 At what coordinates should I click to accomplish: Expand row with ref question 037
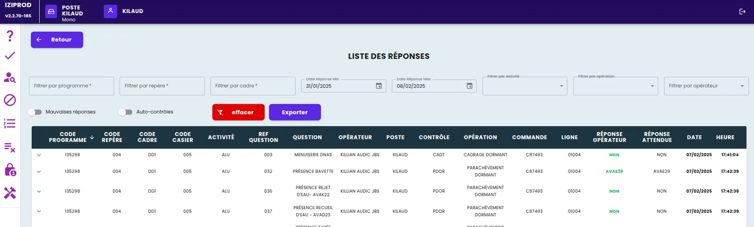tap(39, 211)
